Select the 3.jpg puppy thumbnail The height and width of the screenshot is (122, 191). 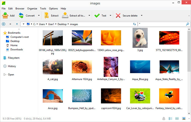(140, 38)
